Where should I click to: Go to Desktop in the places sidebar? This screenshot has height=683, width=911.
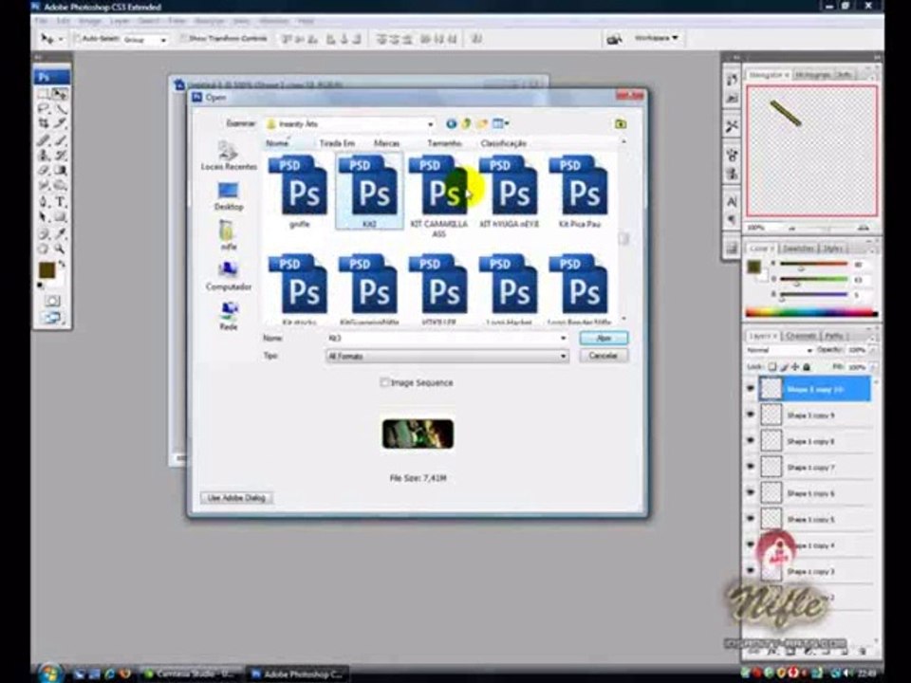(229, 196)
